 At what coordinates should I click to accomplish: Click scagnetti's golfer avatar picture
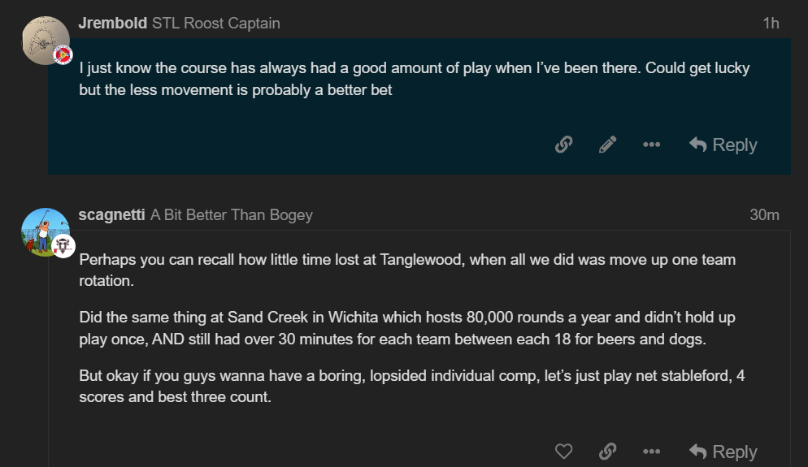(44, 231)
